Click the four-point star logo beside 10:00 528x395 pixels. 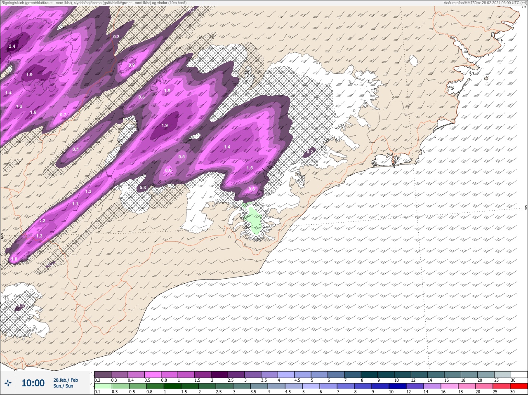pos(9,383)
